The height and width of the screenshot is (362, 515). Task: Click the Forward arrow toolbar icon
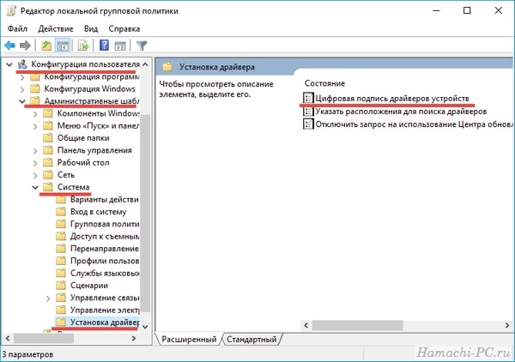(25, 45)
